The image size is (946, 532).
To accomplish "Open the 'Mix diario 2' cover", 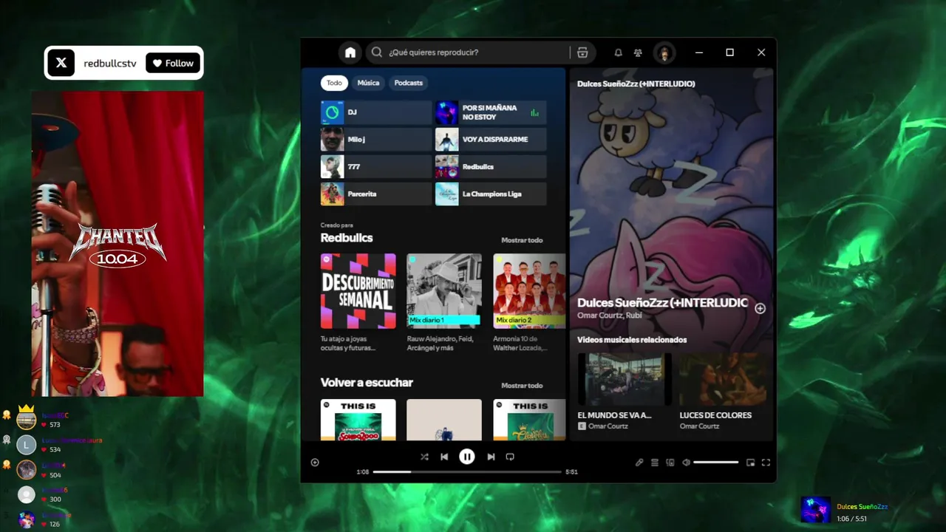I will 529,291.
